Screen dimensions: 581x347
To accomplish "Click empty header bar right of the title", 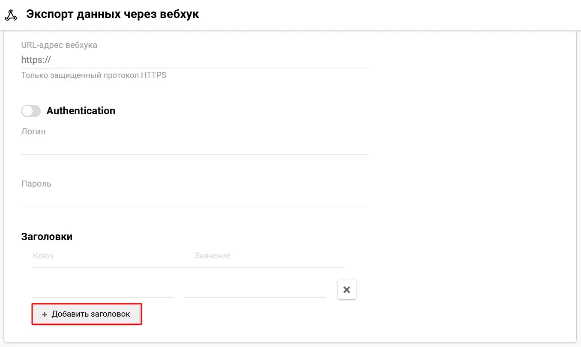I will tap(386, 15).
